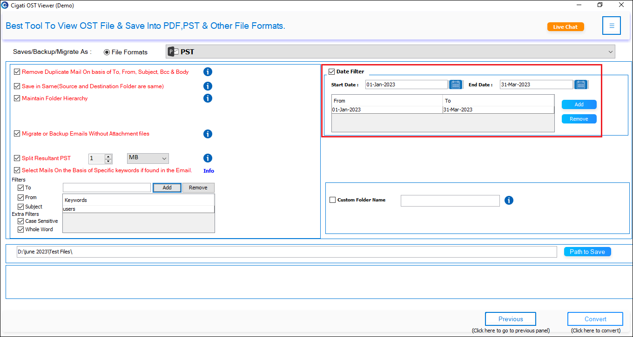The width and height of the screenshot is (633, 337).
Task: Decrease split size with down stepper arrow
Action: [x=108, y=161]
